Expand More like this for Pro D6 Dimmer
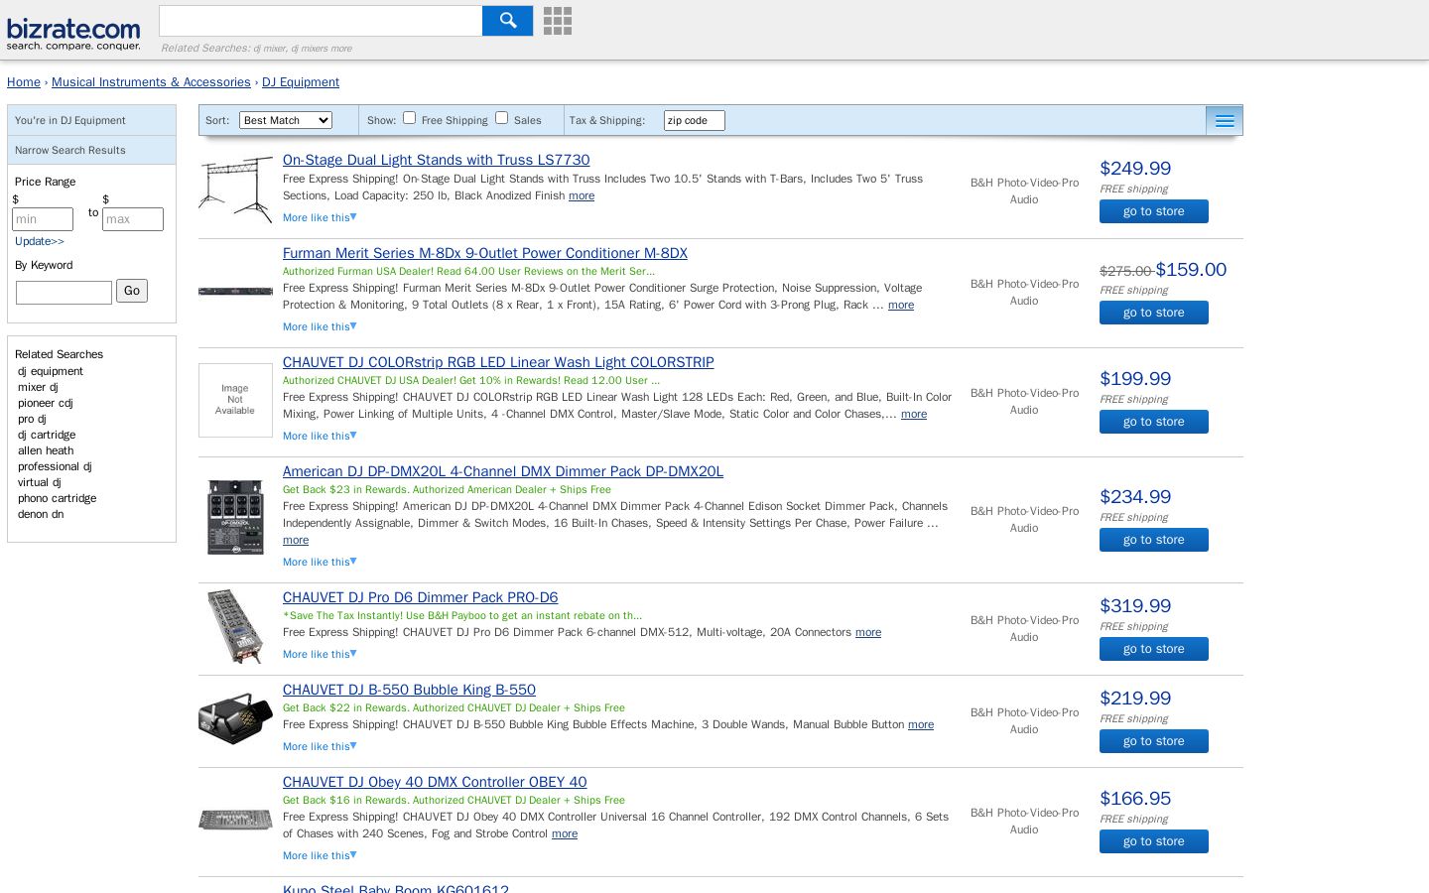The height and width of the screenshot is (893, 1429). click(x=320, y=654)
